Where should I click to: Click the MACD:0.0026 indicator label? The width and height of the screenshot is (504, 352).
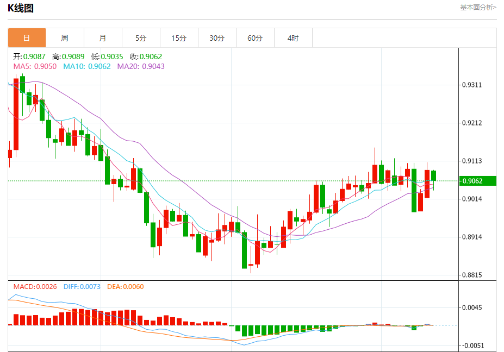coord(35,286)
